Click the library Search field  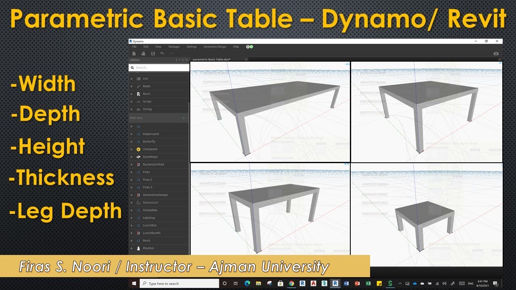(x=159, y=68)
